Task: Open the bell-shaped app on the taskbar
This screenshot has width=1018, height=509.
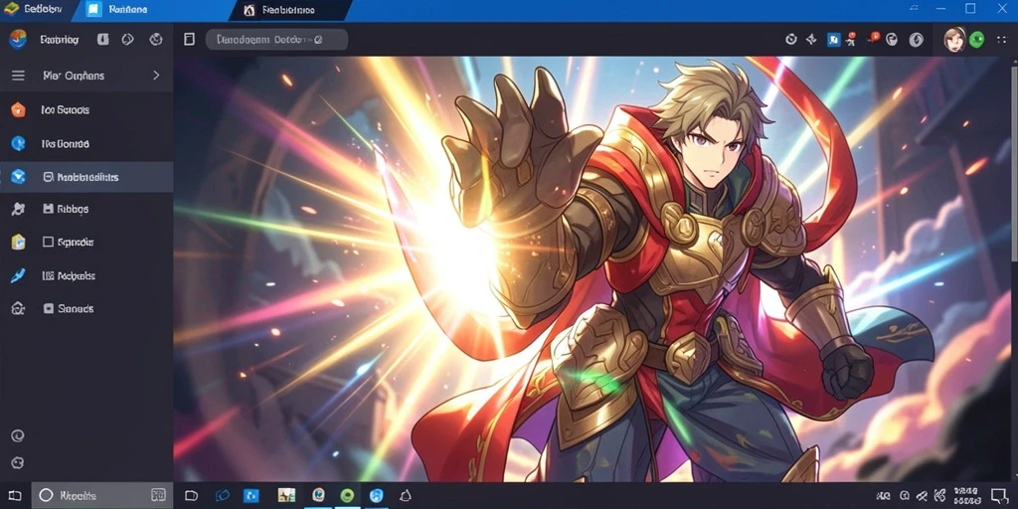Action: pos(406,496)
